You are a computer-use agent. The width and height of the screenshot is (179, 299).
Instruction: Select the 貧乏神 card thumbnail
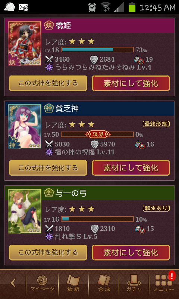[25, 126]
